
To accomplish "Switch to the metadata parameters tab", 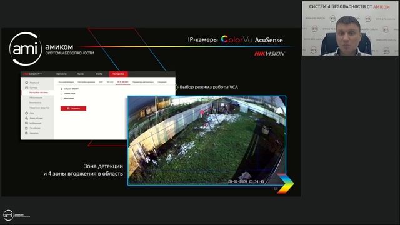I will tap(143, 82).
